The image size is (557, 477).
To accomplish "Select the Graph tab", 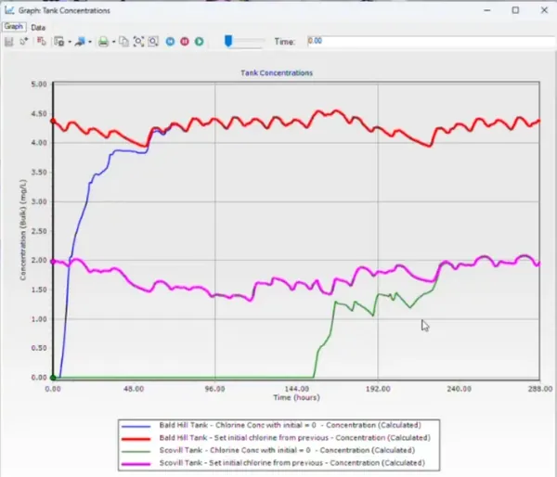I will click(14, 27).
